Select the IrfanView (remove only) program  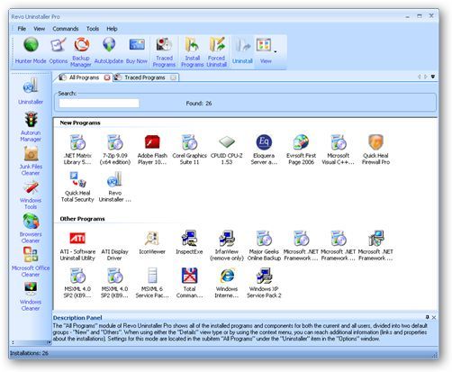[x=227, y=246]
